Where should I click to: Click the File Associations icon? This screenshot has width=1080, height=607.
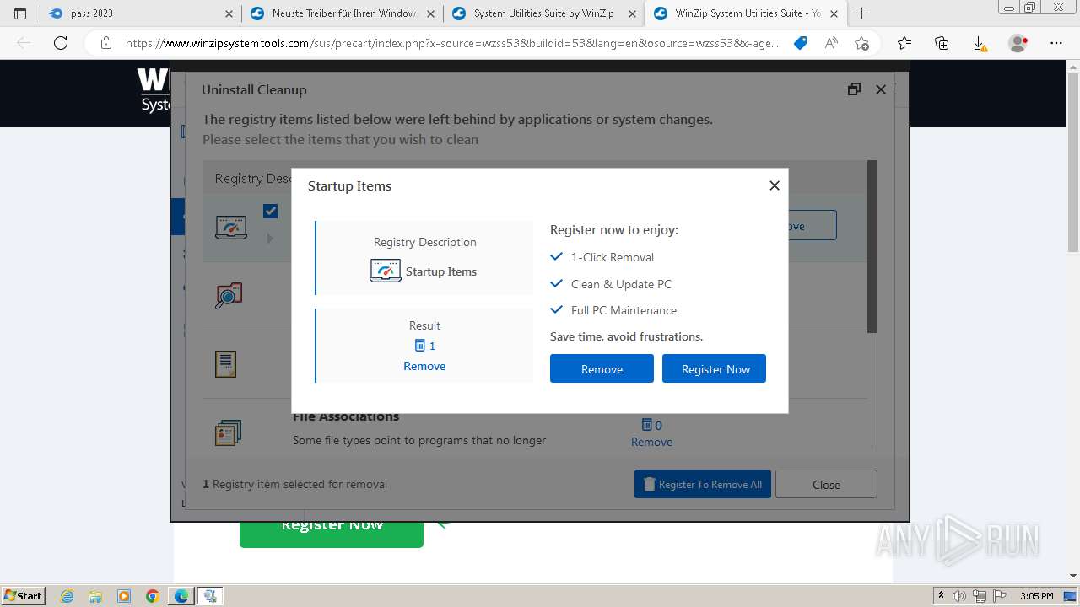tap(228, 433)
